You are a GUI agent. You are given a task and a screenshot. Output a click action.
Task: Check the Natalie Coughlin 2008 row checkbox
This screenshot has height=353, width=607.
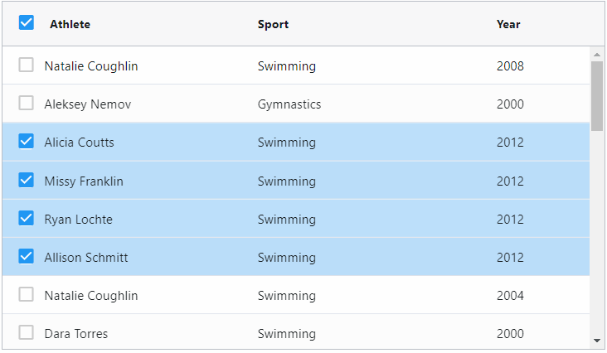pyautogui.click(x=27, y=65)
